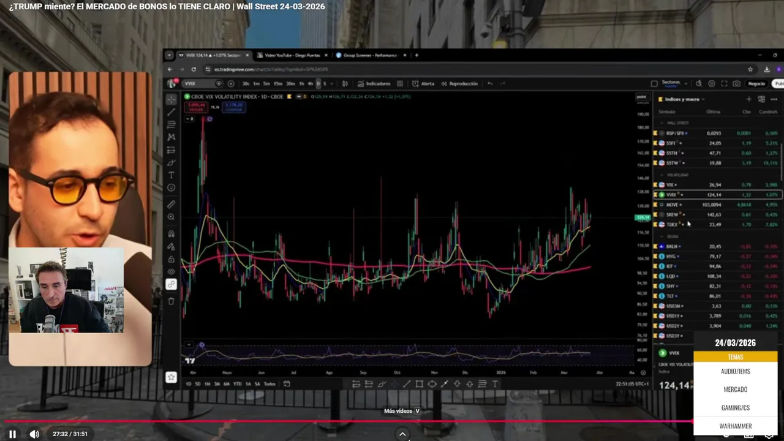
Task: Select the 1D date range button
Action: (x=188, y=384)
